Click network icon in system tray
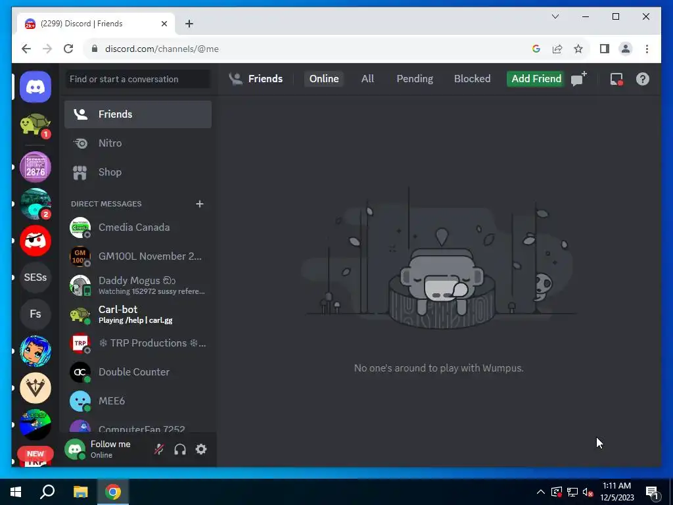 [x=572, y=492]
